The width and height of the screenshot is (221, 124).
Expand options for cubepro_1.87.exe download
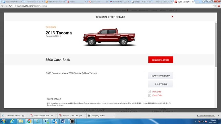pos(114,115)
